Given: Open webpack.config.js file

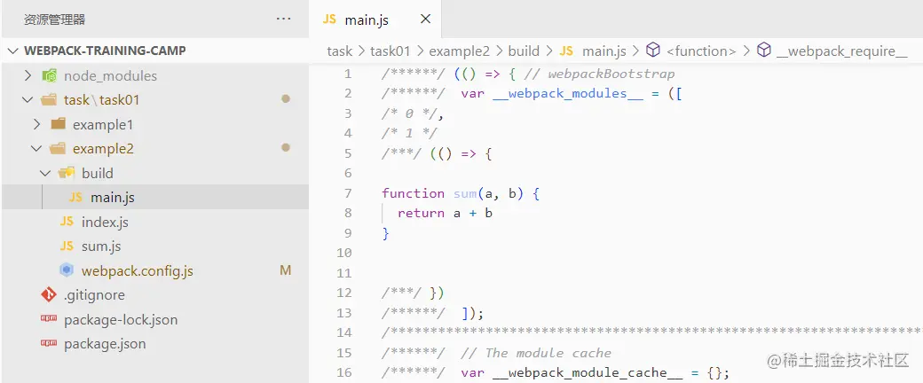Looking at the screenshot, I should pyautogui.click(x=138, y=270).
